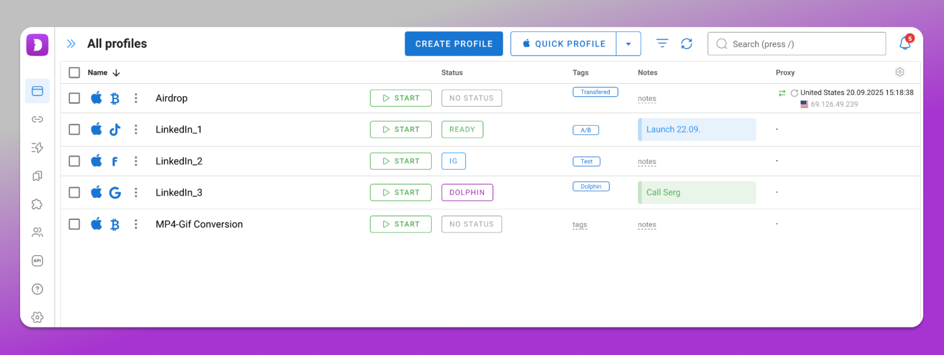Check the MP4-Gif Conversion profile checkbox

74,224
